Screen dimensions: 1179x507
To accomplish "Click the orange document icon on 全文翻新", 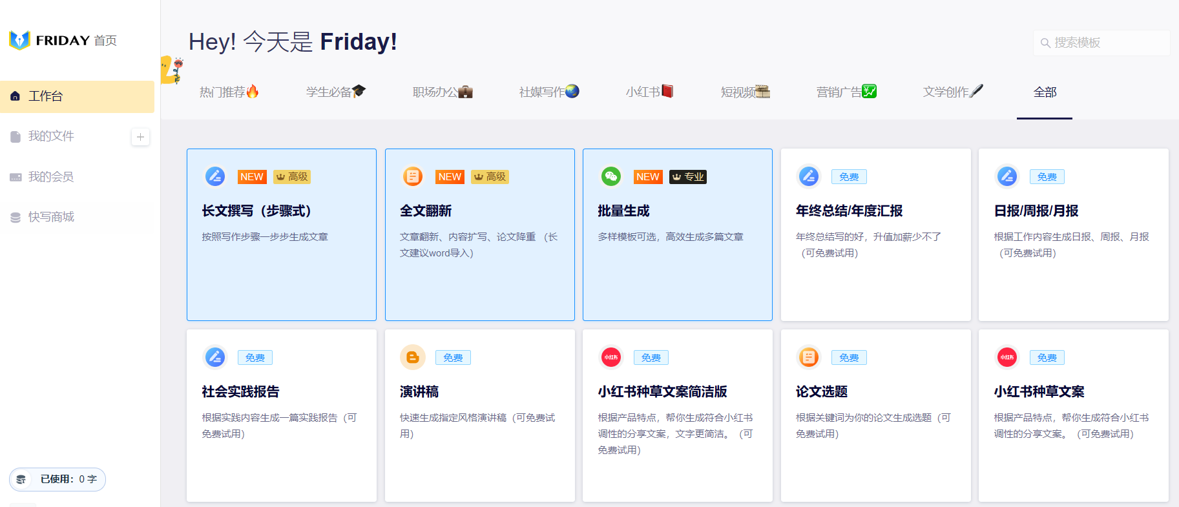I will pyautogui.click(x=412, y=176).
